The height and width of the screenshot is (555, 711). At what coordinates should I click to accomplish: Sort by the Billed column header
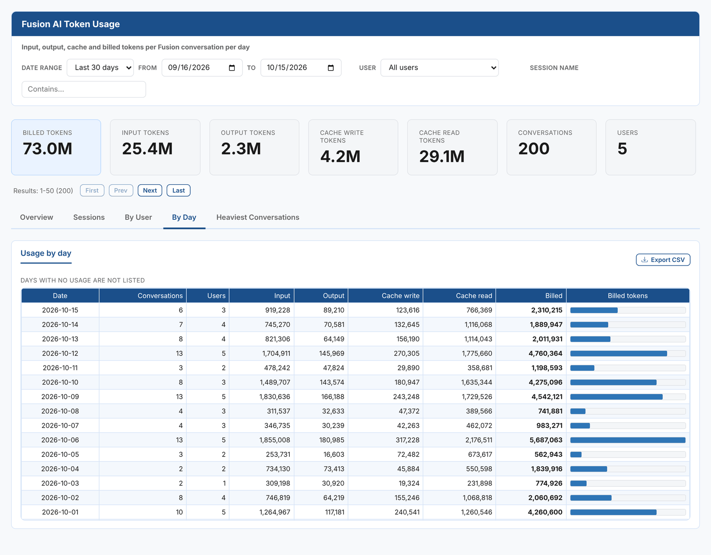point(531,296)
